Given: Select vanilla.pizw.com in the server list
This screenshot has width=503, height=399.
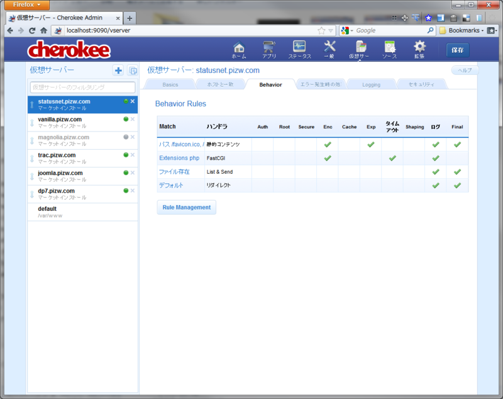Looking at the screenshot, I should (83, 122).
